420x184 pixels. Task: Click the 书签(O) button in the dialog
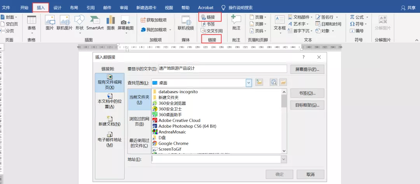tap(307, 93)
